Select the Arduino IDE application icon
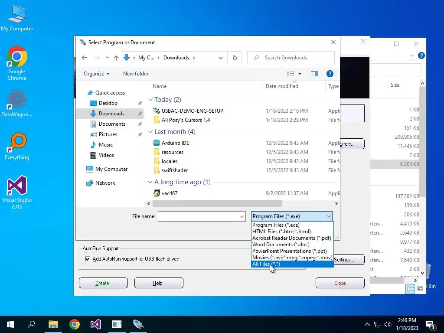 pos(156,143)
